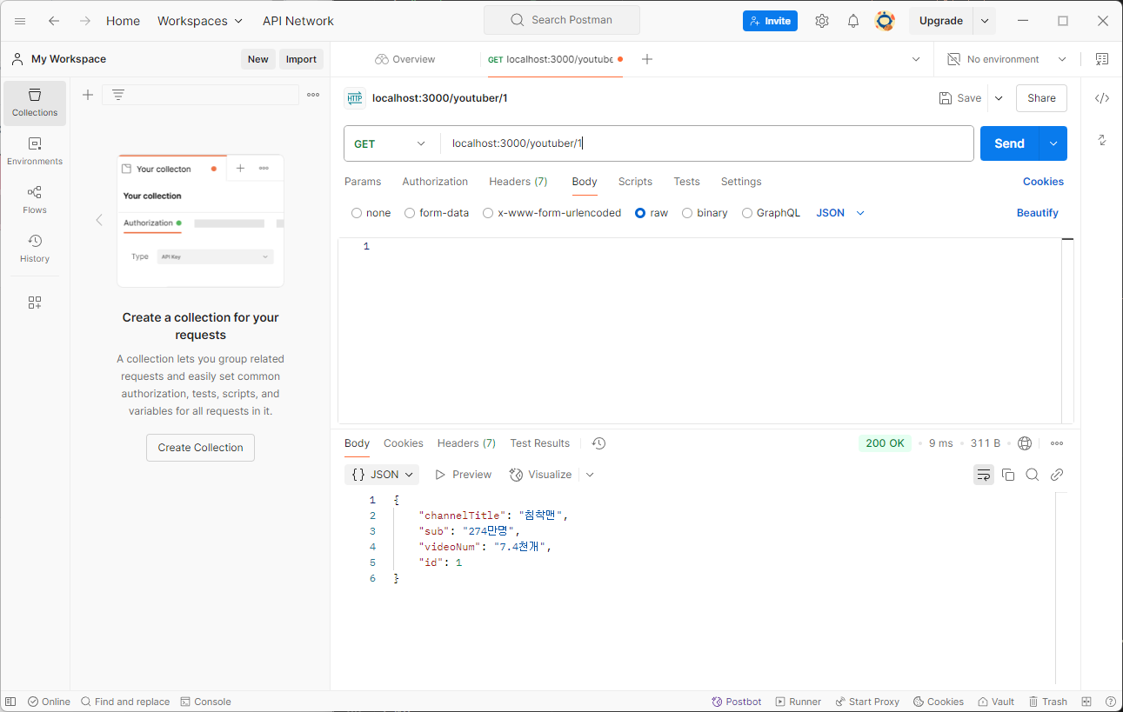Expand the Send button options arrow
Viewport: 1123px width, 712px height.
coord(1053,143)
